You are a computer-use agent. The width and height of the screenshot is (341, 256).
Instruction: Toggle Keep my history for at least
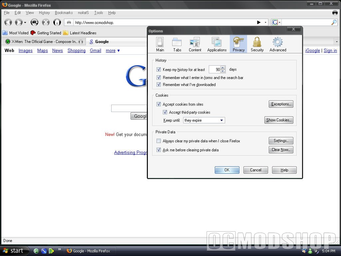pos(159,69)
